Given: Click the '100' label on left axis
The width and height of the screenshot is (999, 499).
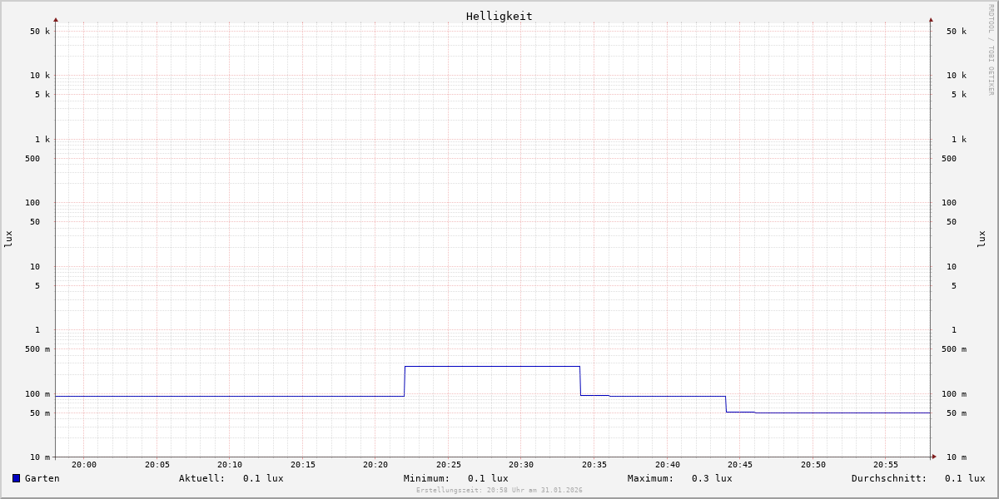Looking at the screenshot, I should (32, 203).
